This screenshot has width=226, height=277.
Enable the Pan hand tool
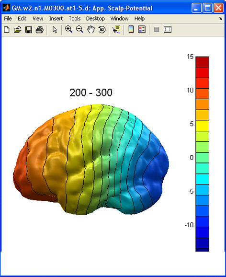click(91, 29)
